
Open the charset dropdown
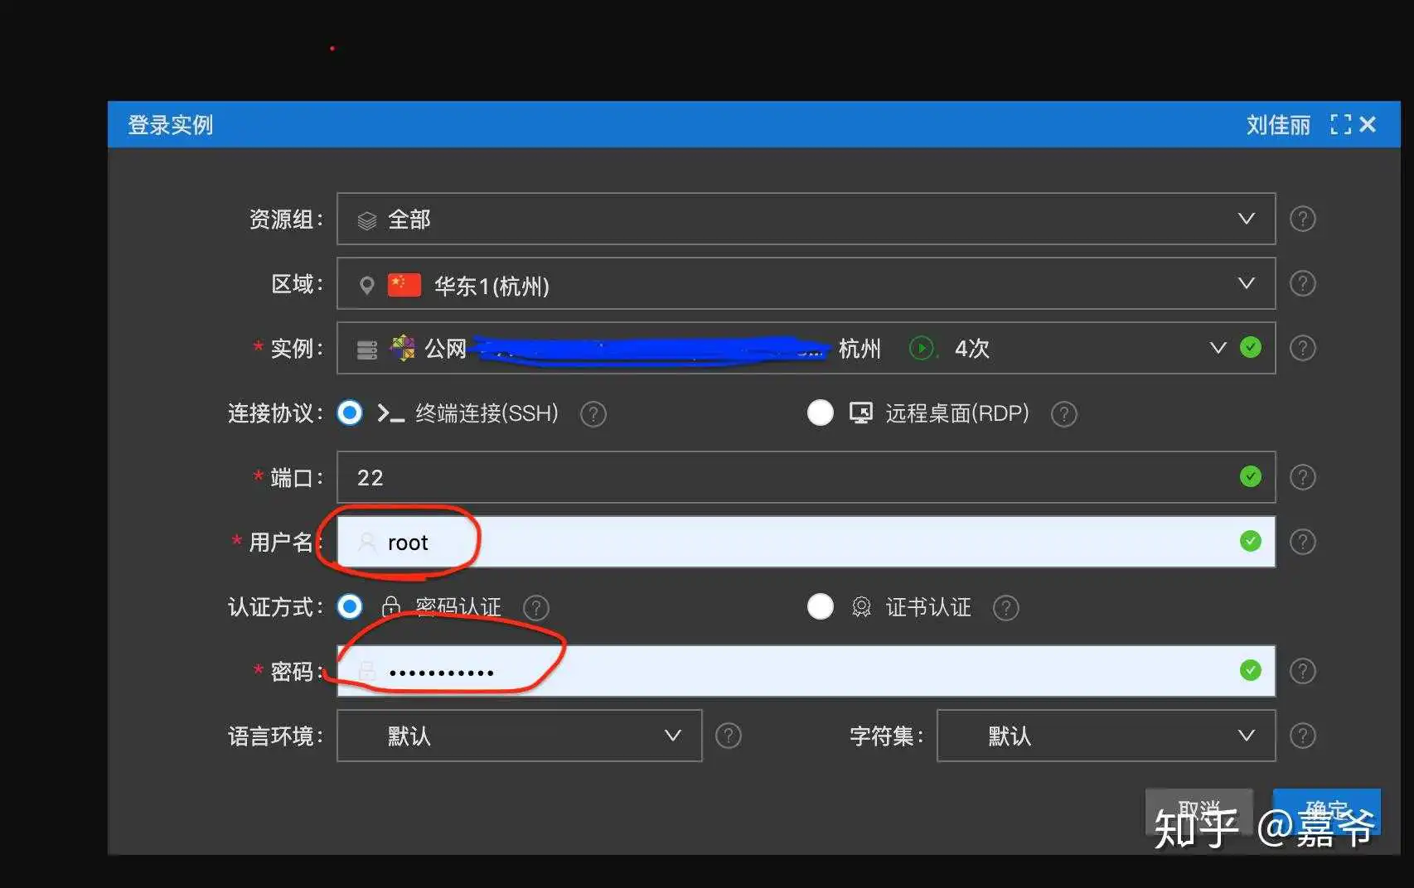[1106, 736]
